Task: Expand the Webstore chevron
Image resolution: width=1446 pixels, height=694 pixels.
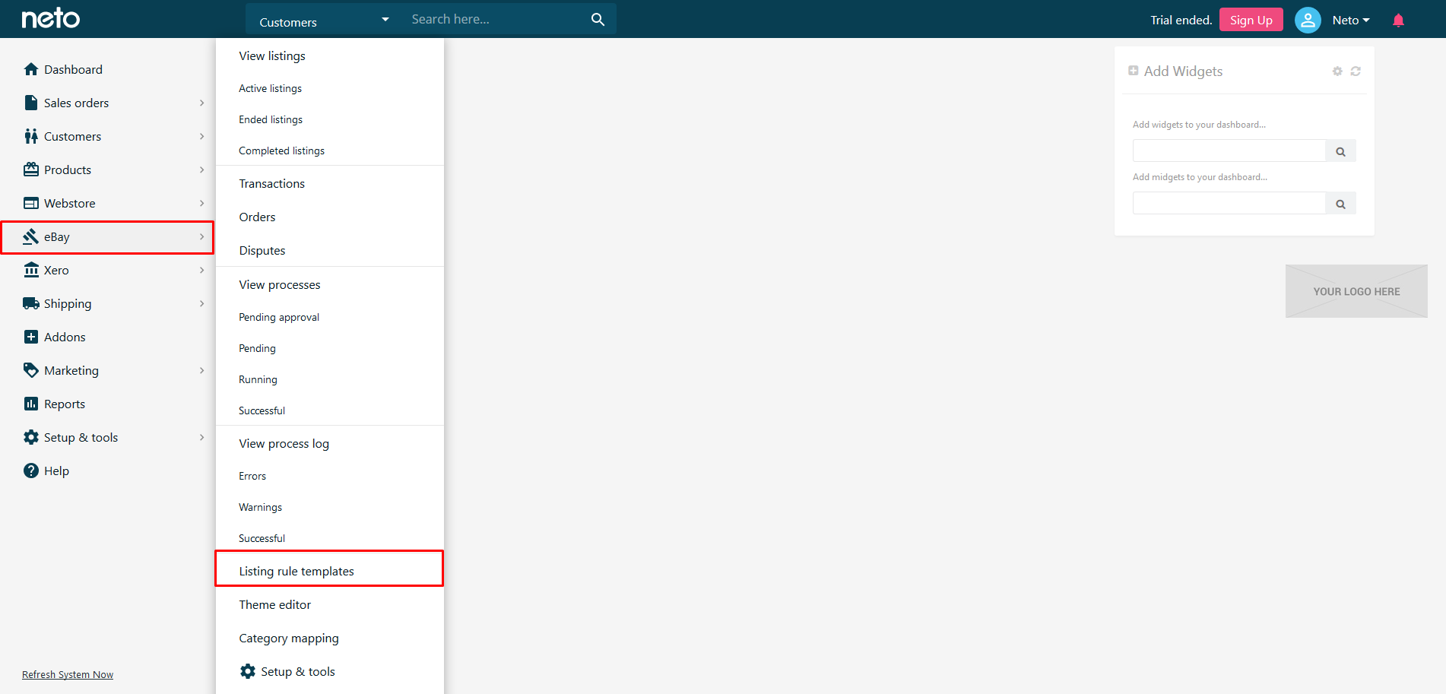Action: [x=201, y=203]
